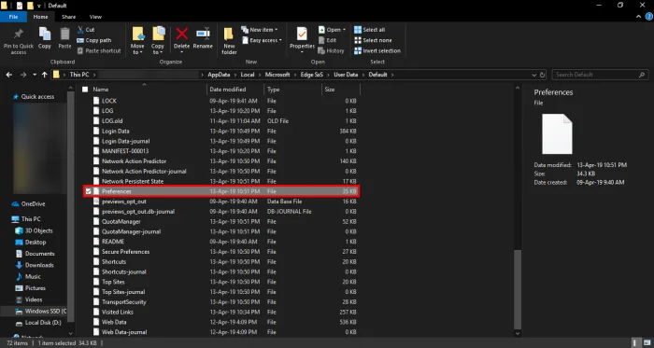Click the Cut scissors icon
Screen dimensions: 654x348
[81, 30]
